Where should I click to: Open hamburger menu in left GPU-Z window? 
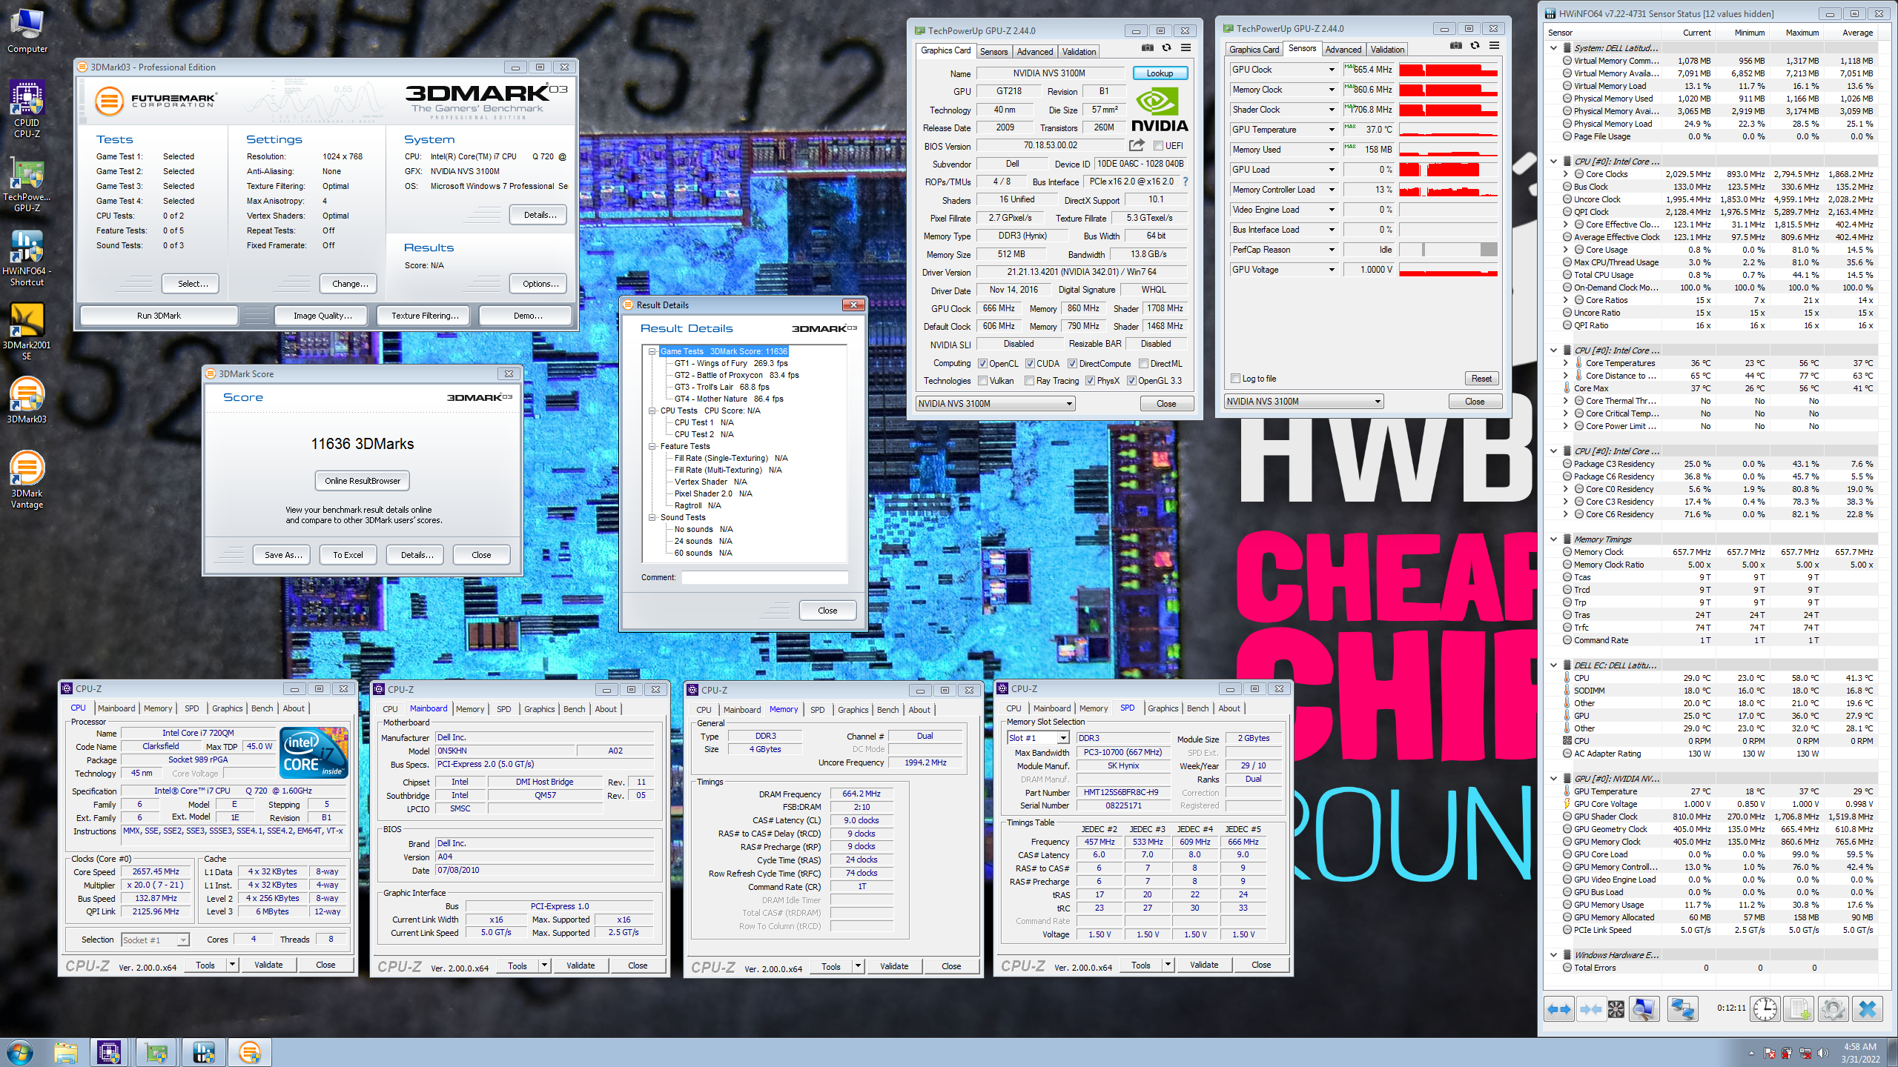[1186, 48]
